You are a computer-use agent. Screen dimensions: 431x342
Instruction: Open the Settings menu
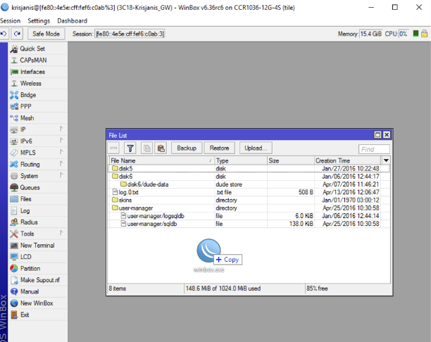(x=39, y=21)
